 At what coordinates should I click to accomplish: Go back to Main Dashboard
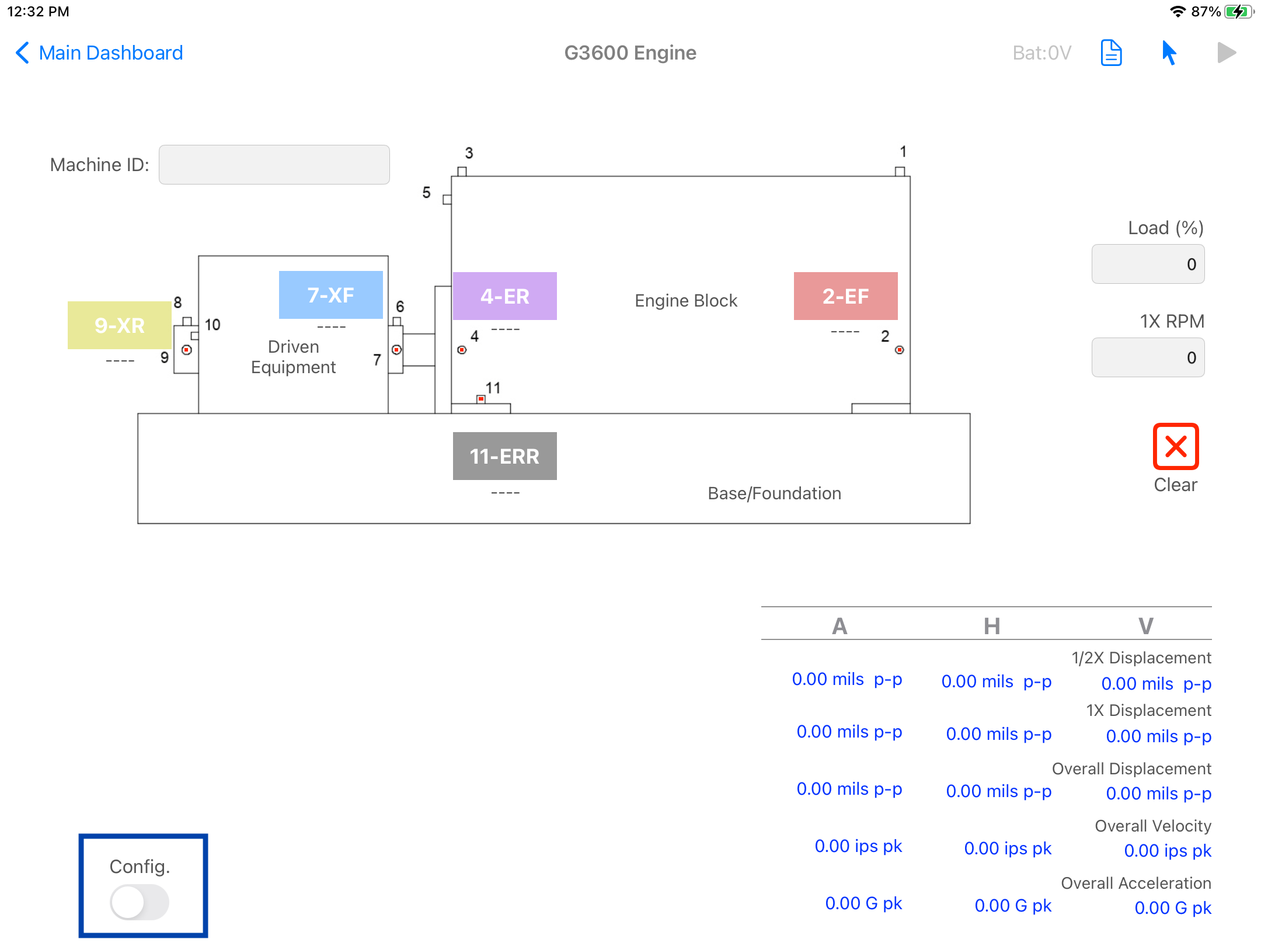click(99, 53)
